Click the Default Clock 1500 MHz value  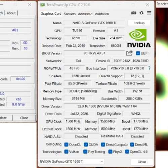(x=73, y=129)
